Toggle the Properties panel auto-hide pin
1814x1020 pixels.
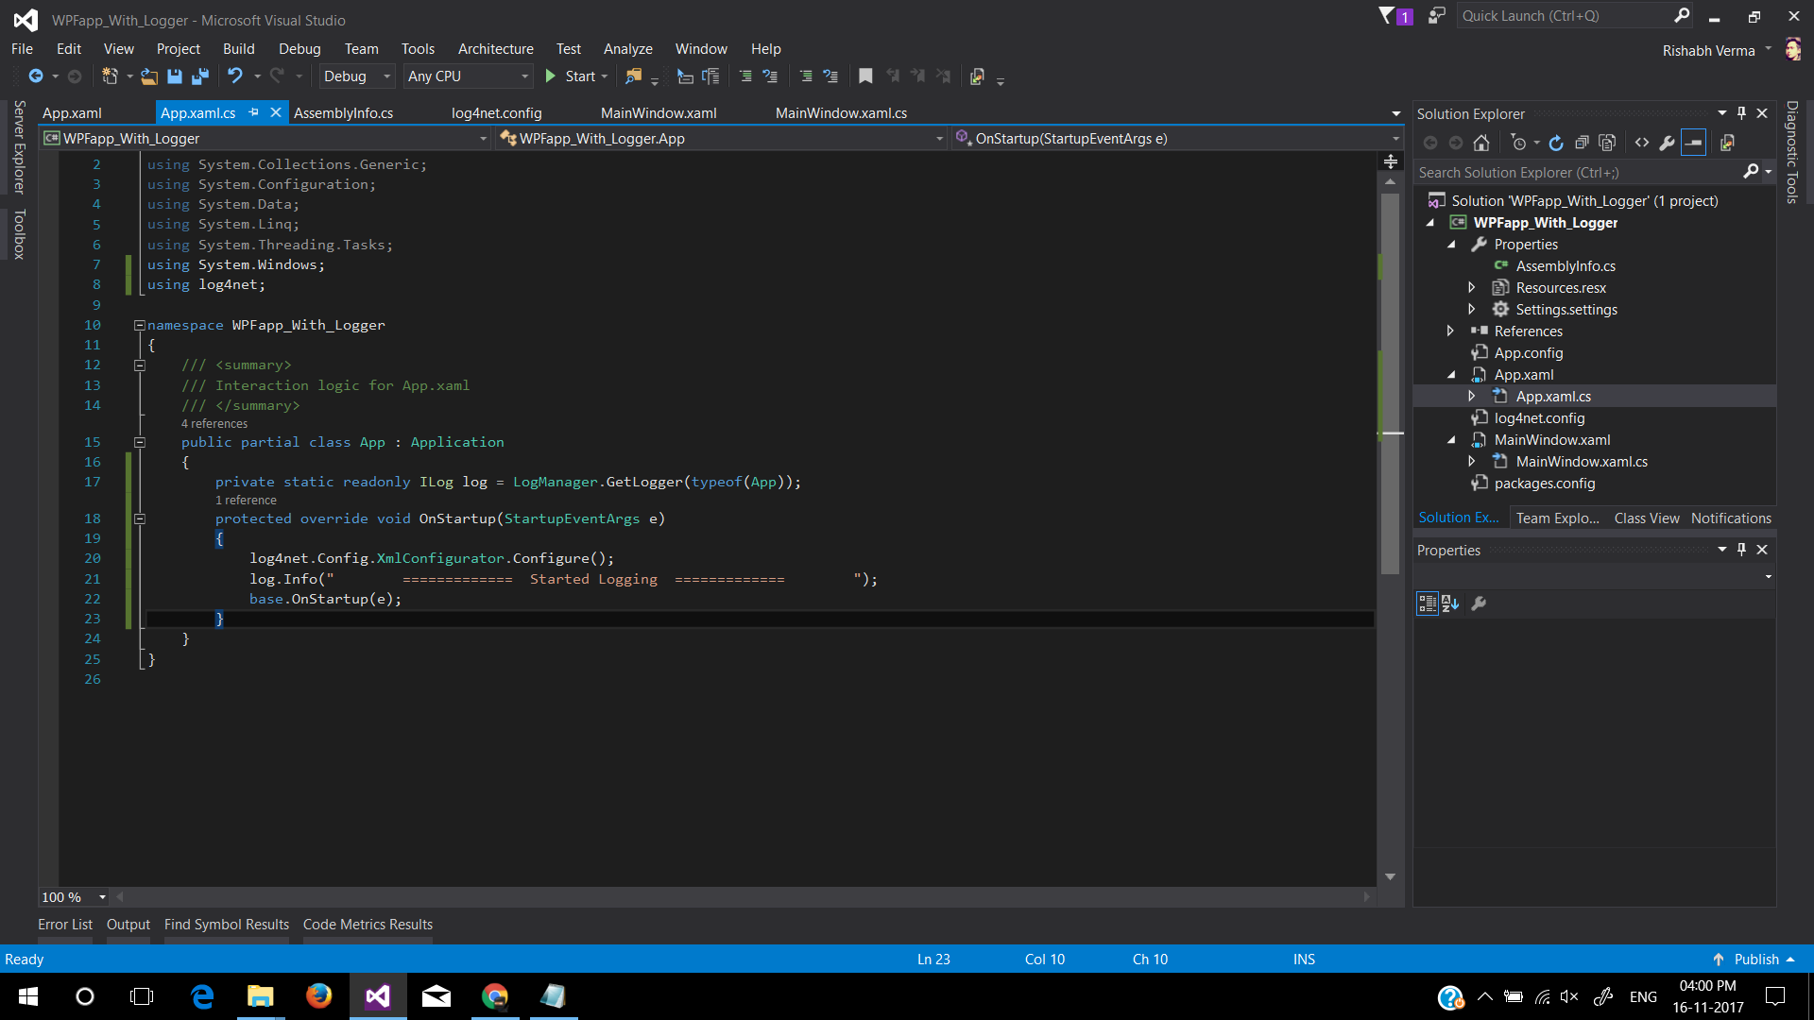tap(1741, 549)
